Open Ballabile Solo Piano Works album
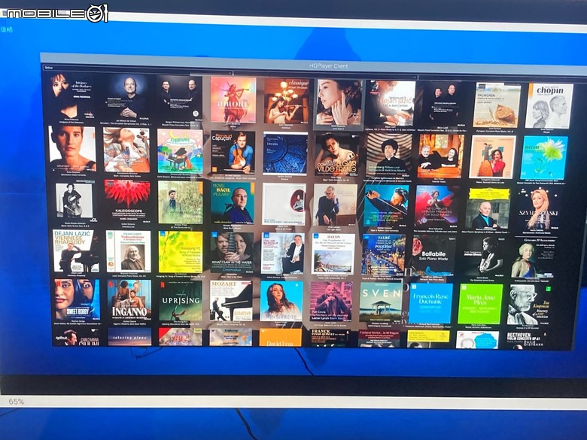The width and height of the screenshot is (587, 440). [x=433, y=256]
